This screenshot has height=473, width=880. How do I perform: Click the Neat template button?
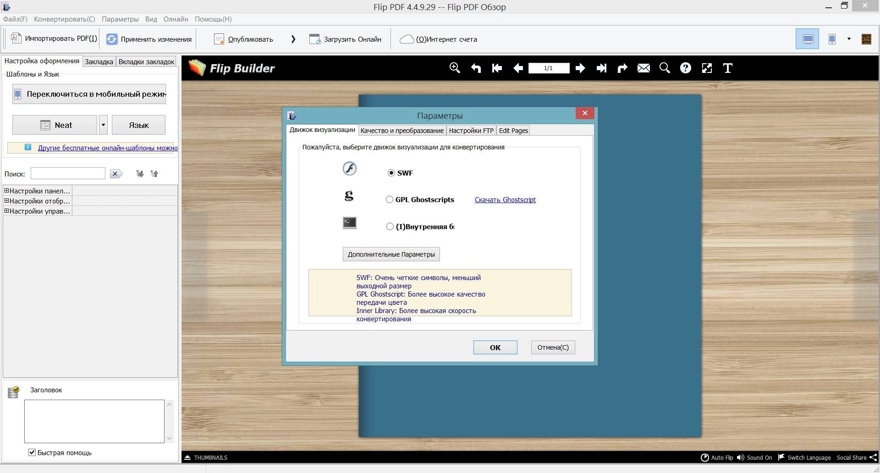(x=55, y=125)
